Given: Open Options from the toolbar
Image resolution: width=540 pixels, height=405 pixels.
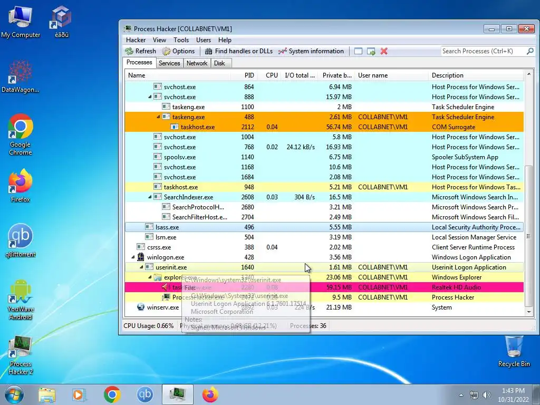Looking at the screenshot, I should (x=178, y=51).
